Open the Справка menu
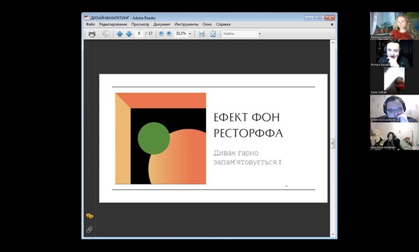 coord(223,24)
